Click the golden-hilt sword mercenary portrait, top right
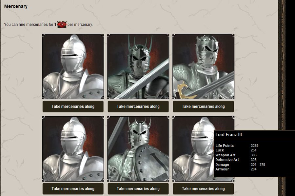This screenshot has width=295, height=196. pyautogui.click(x=203, y=66)
